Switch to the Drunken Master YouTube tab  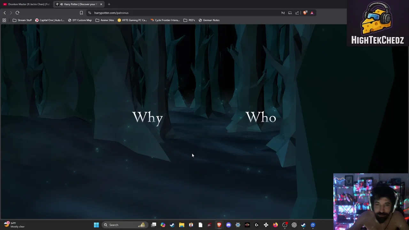pyautogui.click(x=26, y=4)
